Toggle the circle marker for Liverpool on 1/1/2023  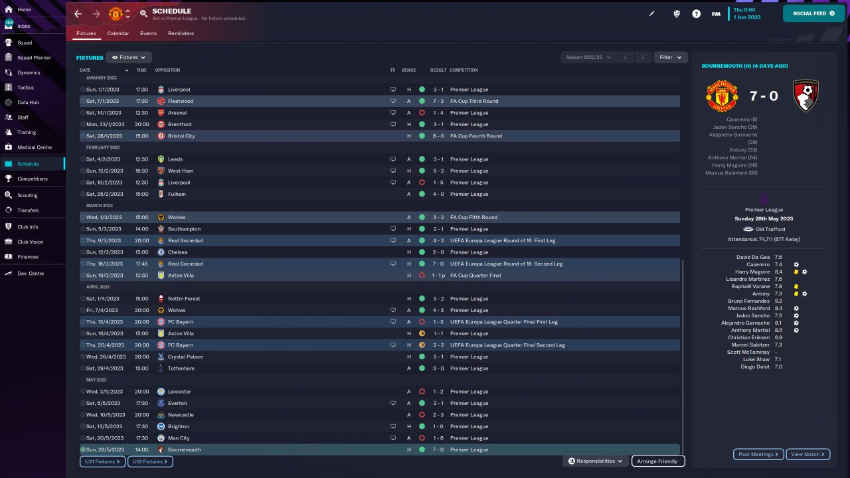pyautogui.click(x=83, y=90)
